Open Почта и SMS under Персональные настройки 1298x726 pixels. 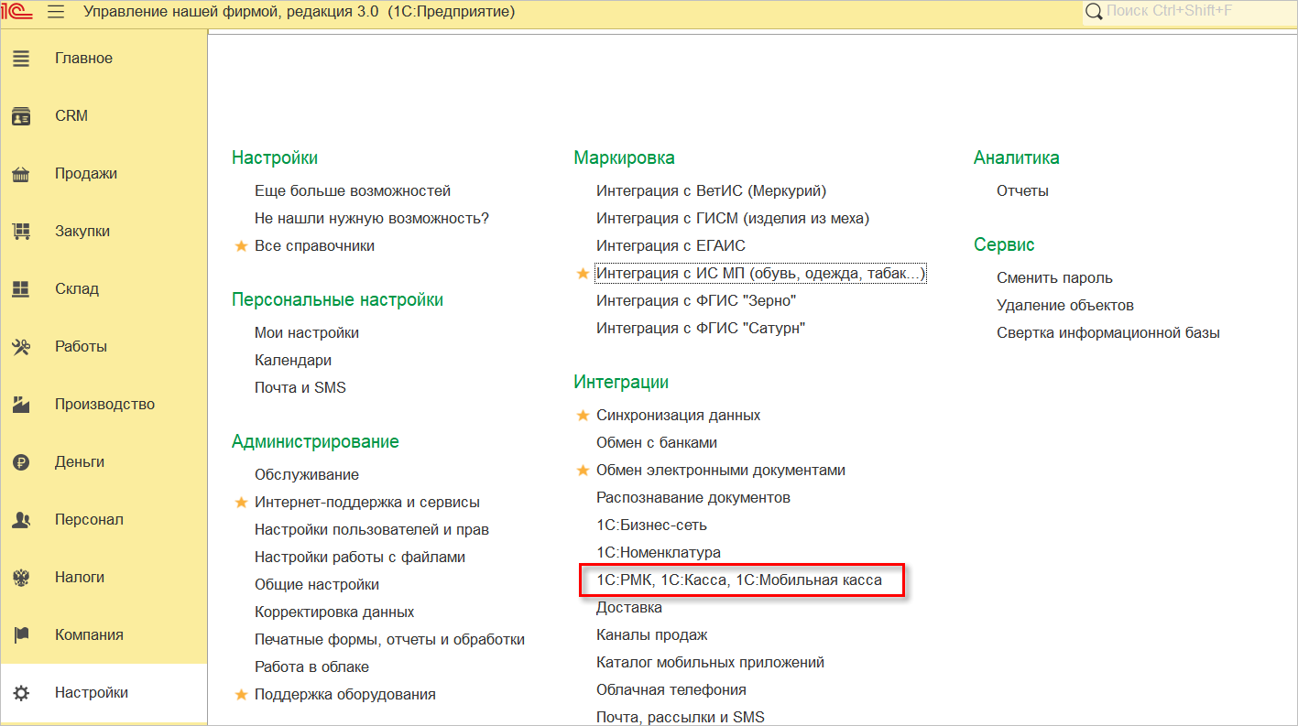click(300, 388)
